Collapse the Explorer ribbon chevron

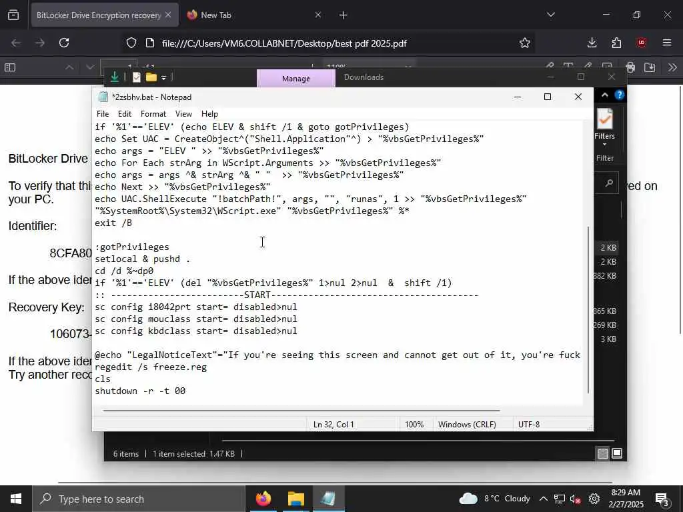(x=604, y=95)
